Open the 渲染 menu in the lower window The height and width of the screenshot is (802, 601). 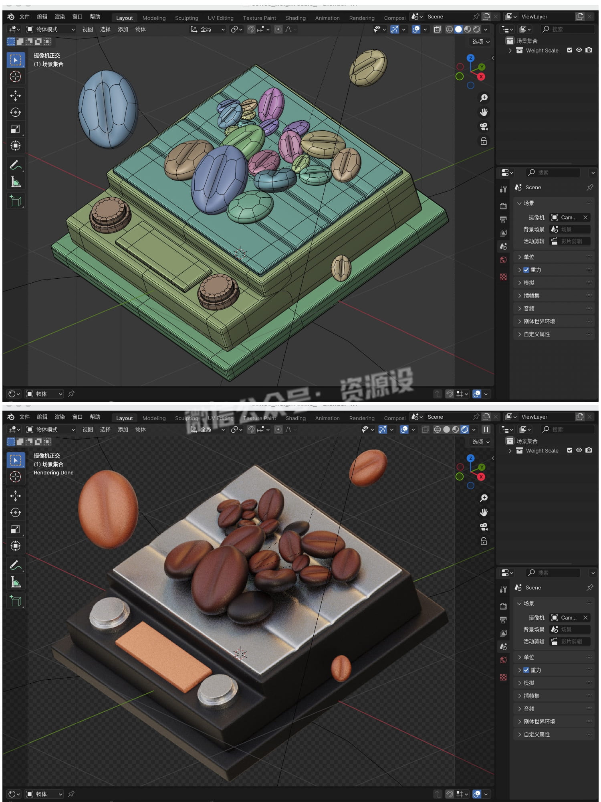[x=60, y=417]
